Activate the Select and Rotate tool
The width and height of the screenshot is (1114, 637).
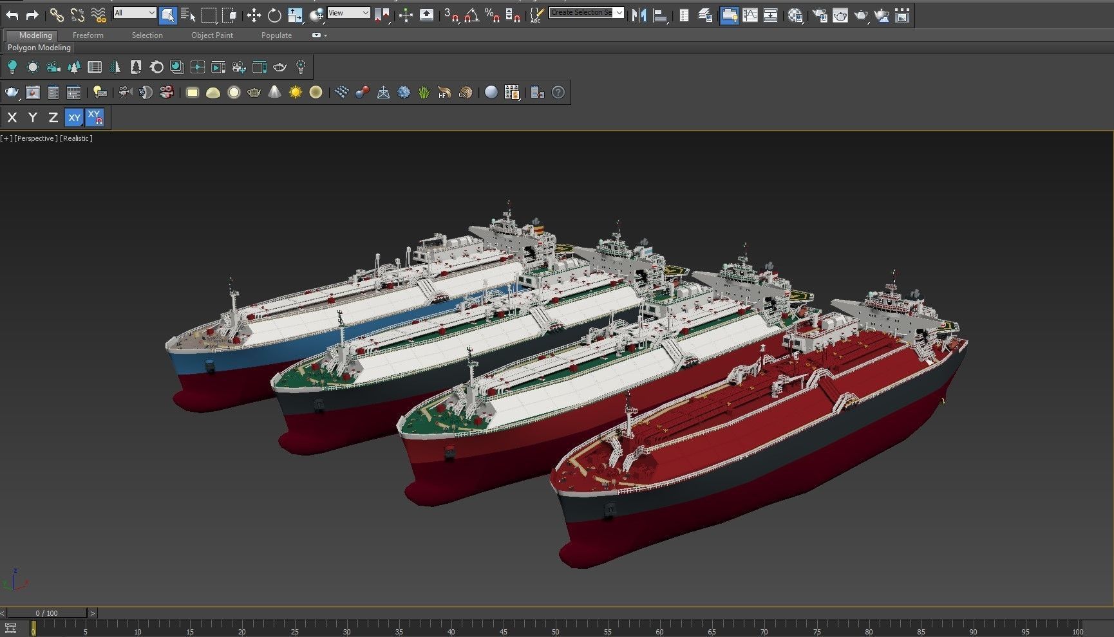click(x=274, y=15)
